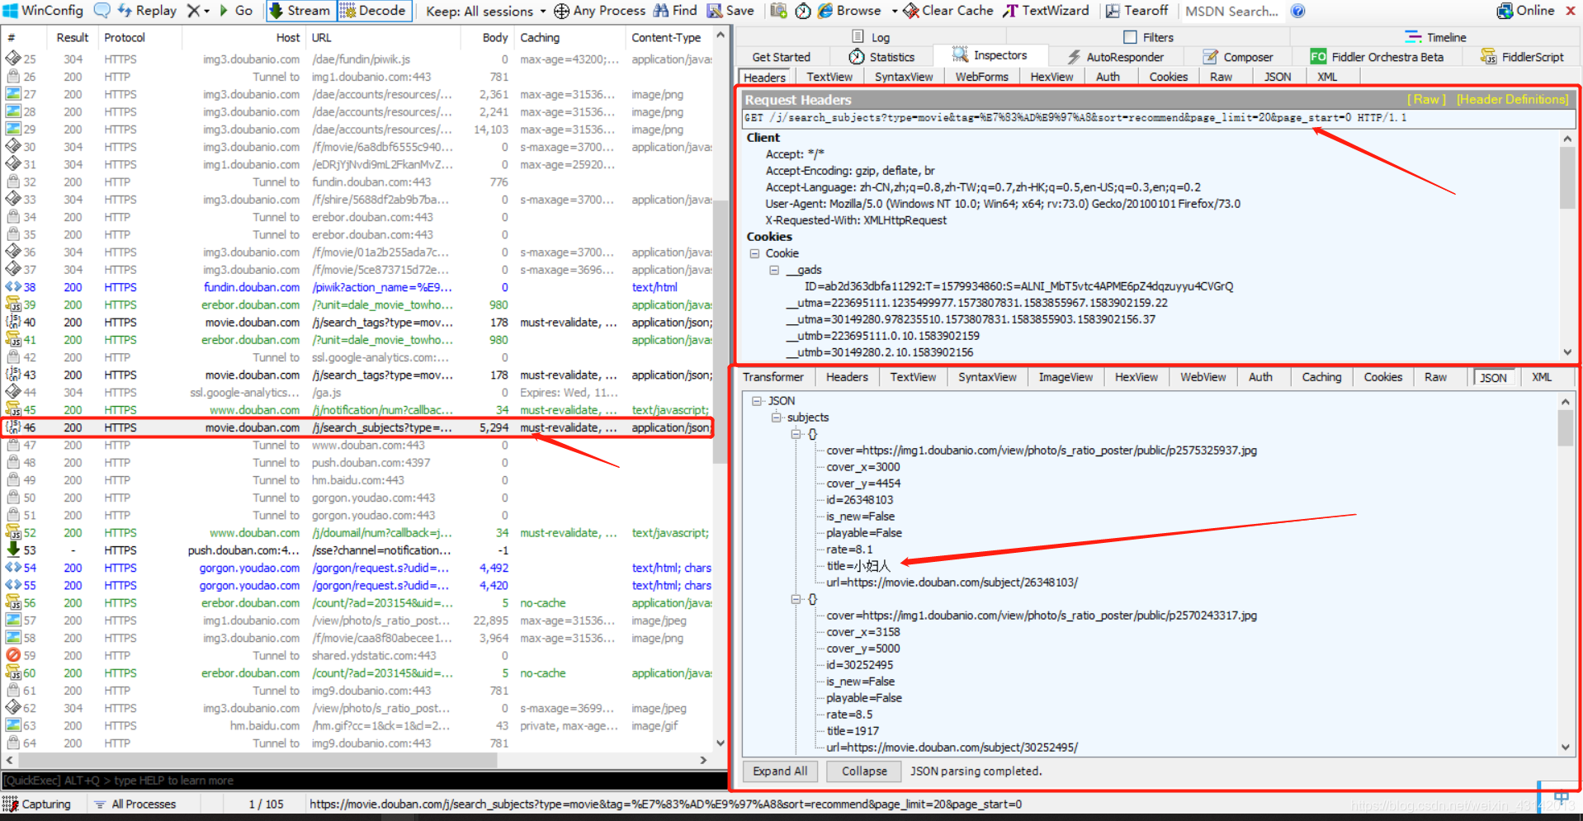
Task: Select the response Transformer tab
Action: (773, 377)
